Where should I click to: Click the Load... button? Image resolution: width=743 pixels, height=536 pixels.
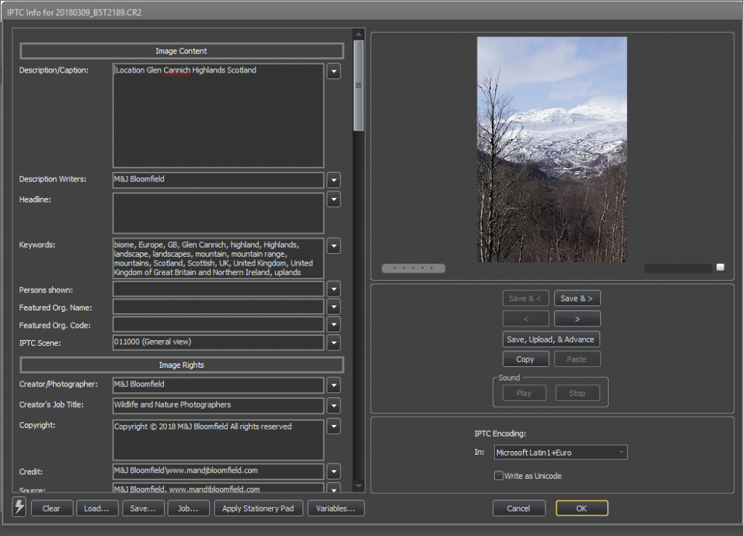97,508
